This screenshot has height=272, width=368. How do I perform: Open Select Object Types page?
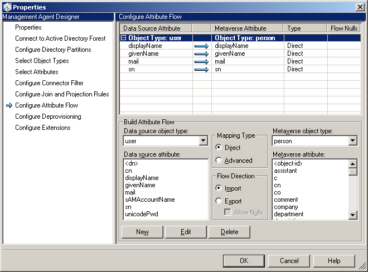(42, 61)
